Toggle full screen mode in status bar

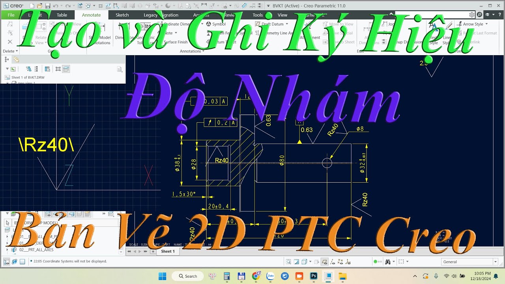(22, 262)
